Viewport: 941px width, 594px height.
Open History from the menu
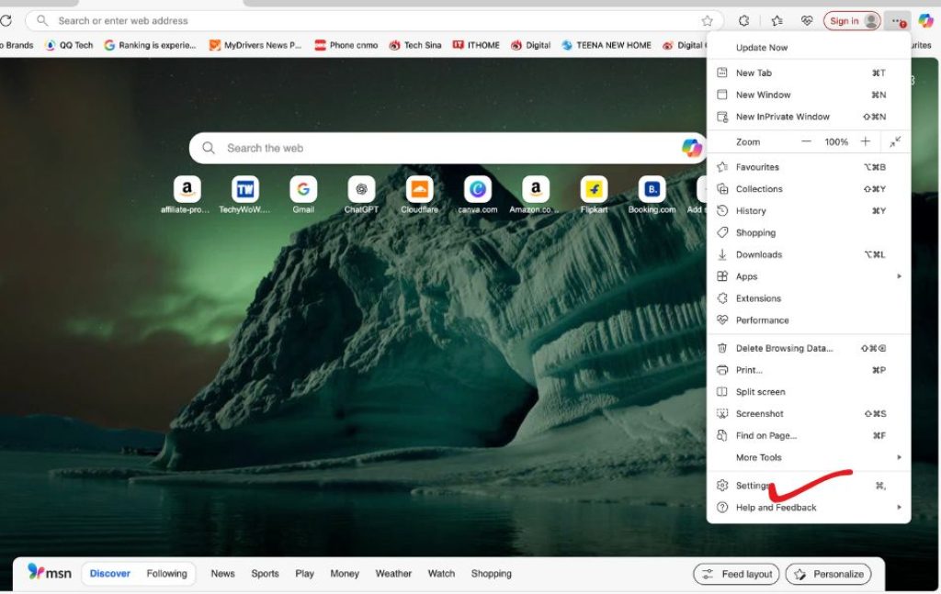(x=809, y=211)
